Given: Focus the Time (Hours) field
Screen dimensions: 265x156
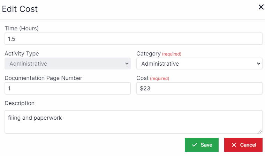Looking at the screenshot, I should point(133,39).
